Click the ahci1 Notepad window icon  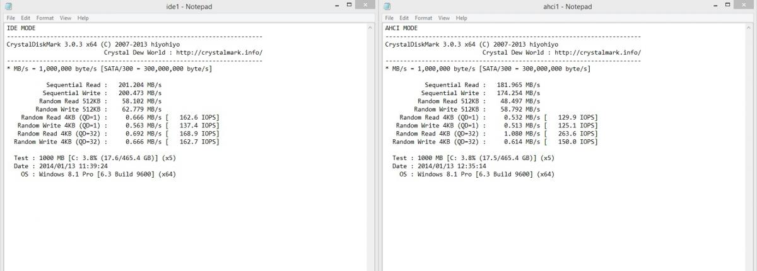tap(387, 6)
